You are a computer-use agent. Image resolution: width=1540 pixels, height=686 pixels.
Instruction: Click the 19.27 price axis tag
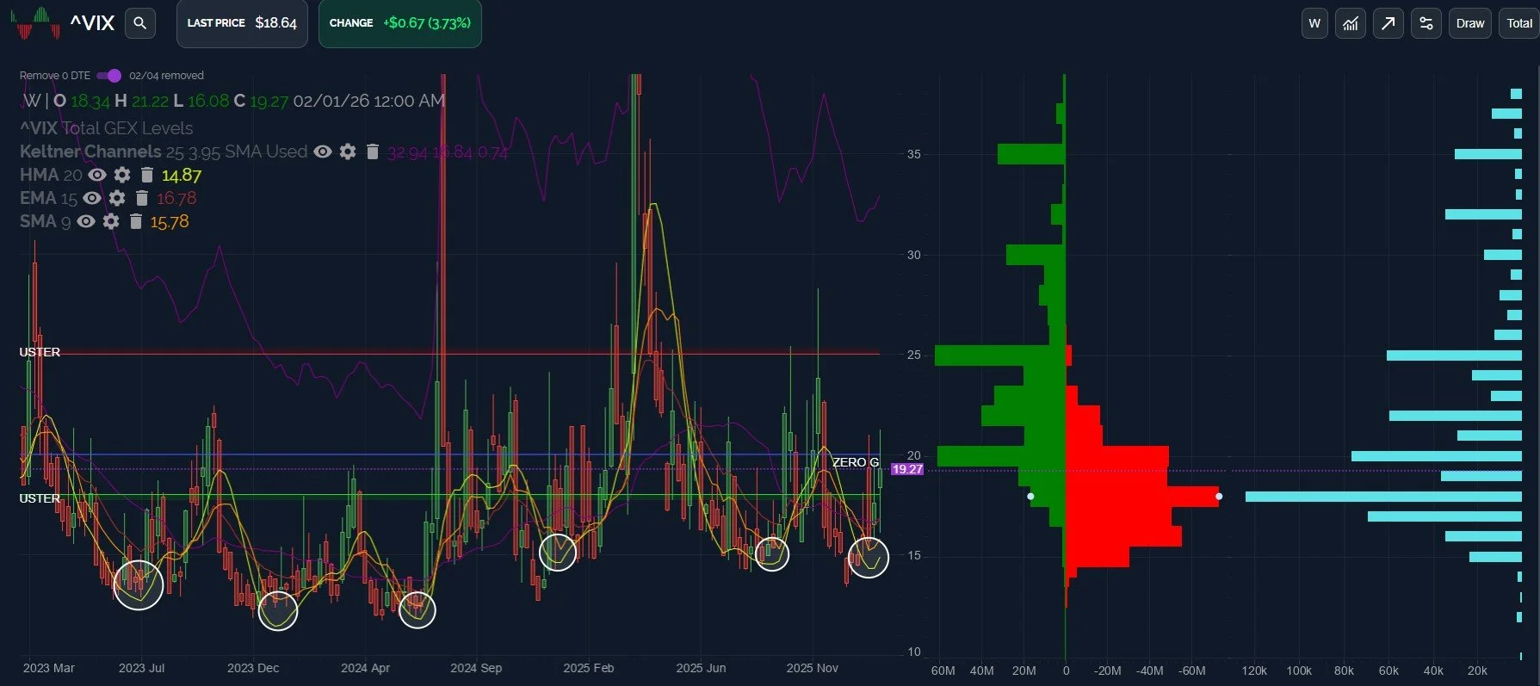907,469
